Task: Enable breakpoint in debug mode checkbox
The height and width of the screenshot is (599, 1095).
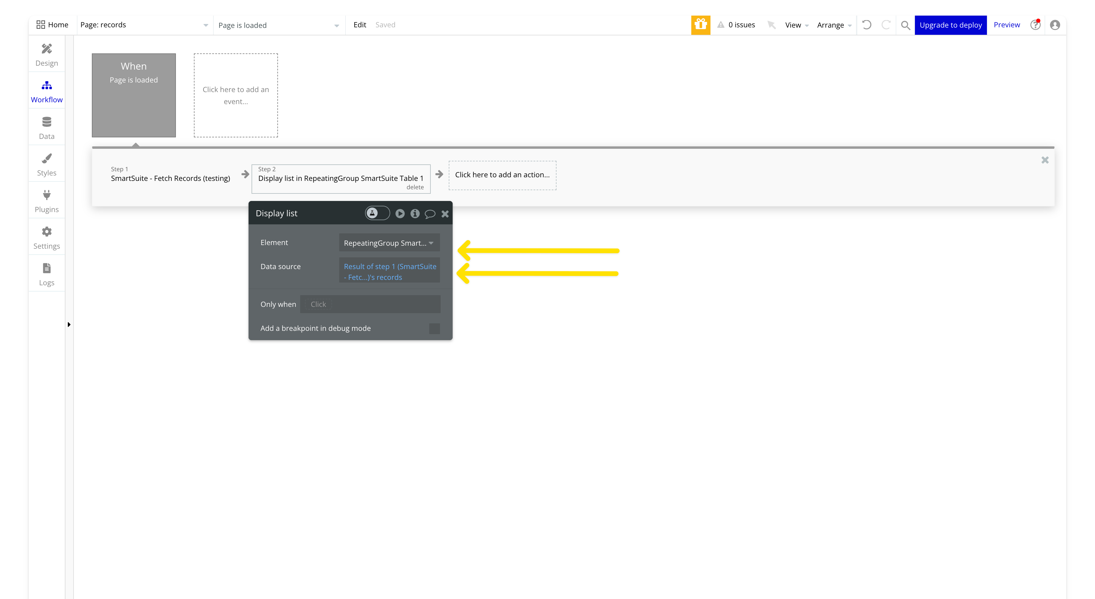Action: coord(434,328)
